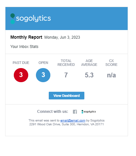Click the PAST DUE label
The width and height of the screenshot is (136, 156).
[x=21, y=63]
